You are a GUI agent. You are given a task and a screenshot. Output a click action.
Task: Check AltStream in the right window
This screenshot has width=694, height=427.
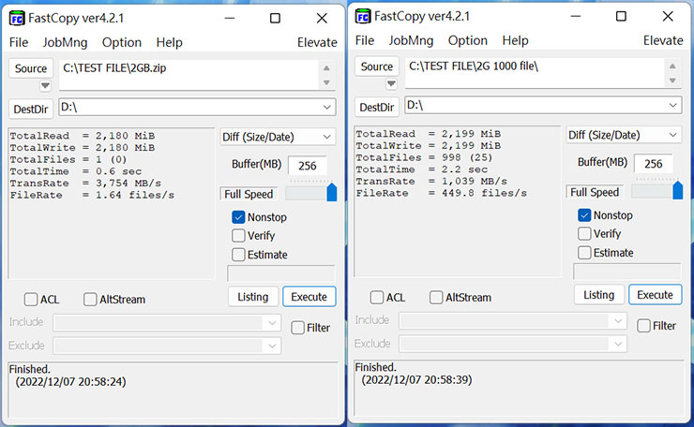pyautogui.click(x=436, y=298)
